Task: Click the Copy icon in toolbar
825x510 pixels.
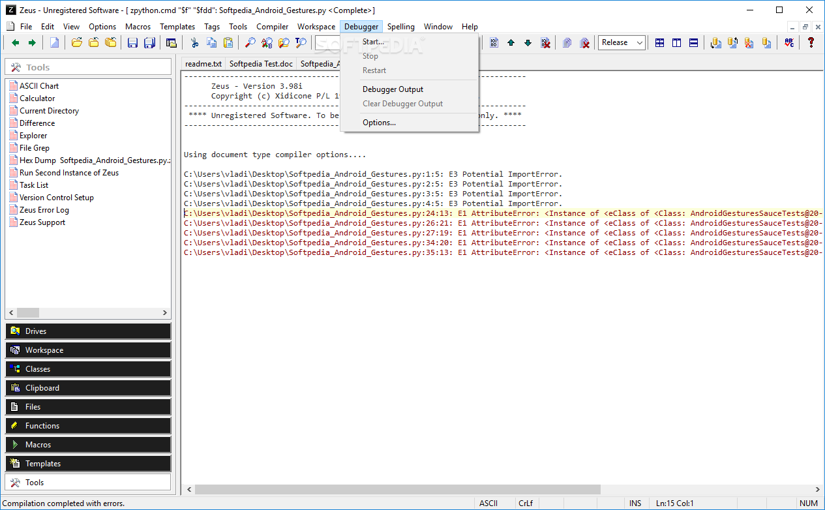Action: 211,42
